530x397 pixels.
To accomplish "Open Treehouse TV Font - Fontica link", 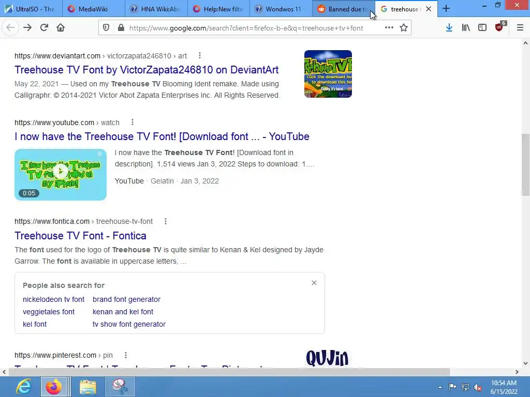I will pyautogui.click(x=80, y=236).
